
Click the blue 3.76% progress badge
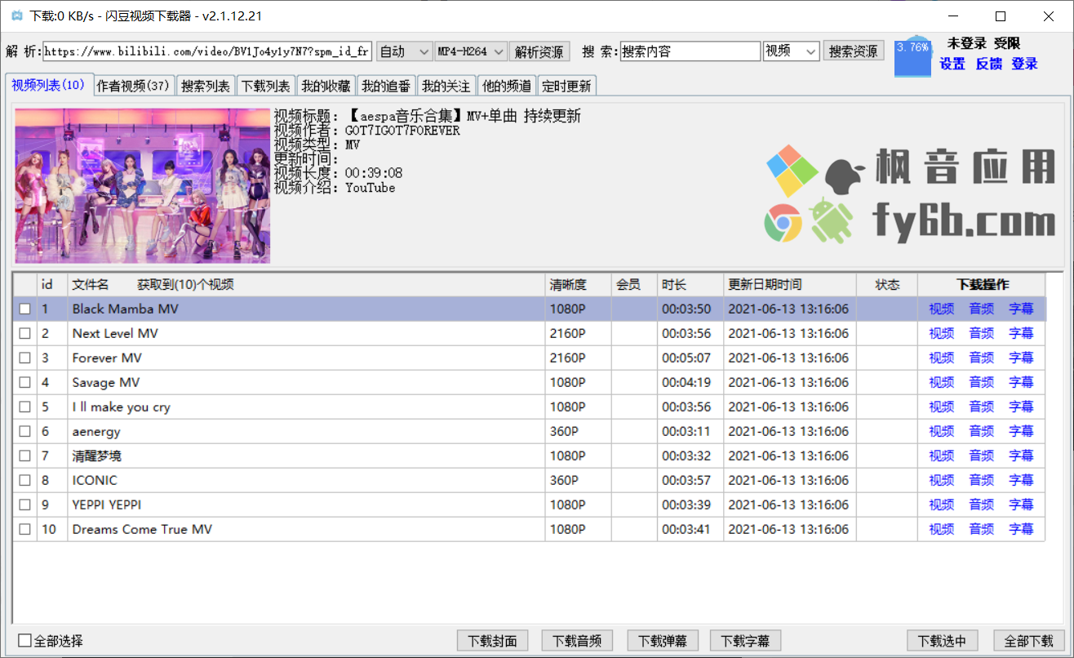pyautogui.click(x=912, y=56)
